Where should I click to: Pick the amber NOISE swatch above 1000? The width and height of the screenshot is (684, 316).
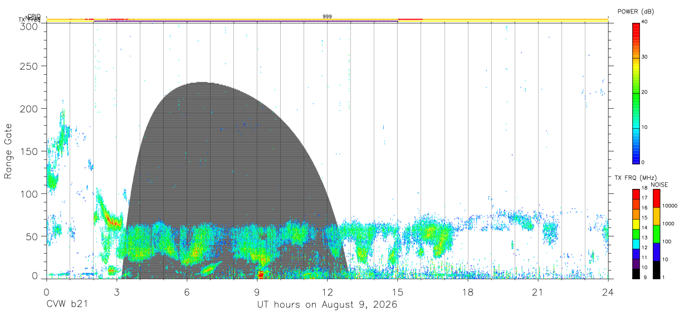(656, 216)
